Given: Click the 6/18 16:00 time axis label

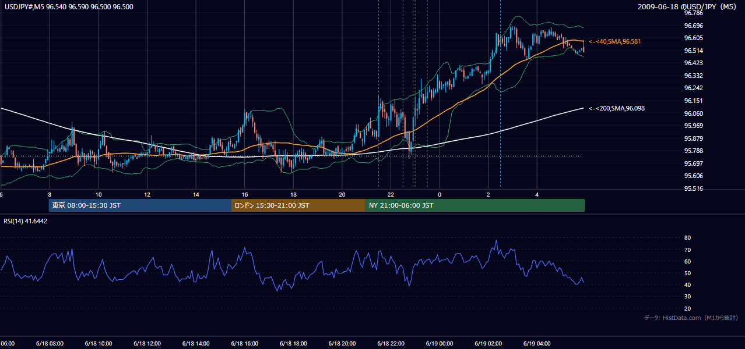Looking at the screenshot, I should [x=244, y=343].
